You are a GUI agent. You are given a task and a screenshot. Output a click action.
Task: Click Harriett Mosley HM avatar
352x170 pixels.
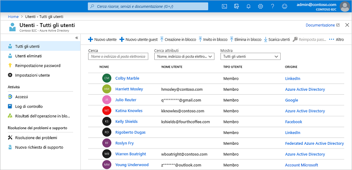107,89
